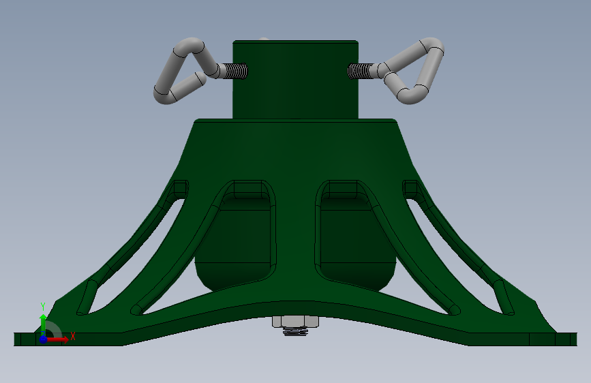
Task: Click the hex nut under the stand
Action: click(x=296, y=322)
